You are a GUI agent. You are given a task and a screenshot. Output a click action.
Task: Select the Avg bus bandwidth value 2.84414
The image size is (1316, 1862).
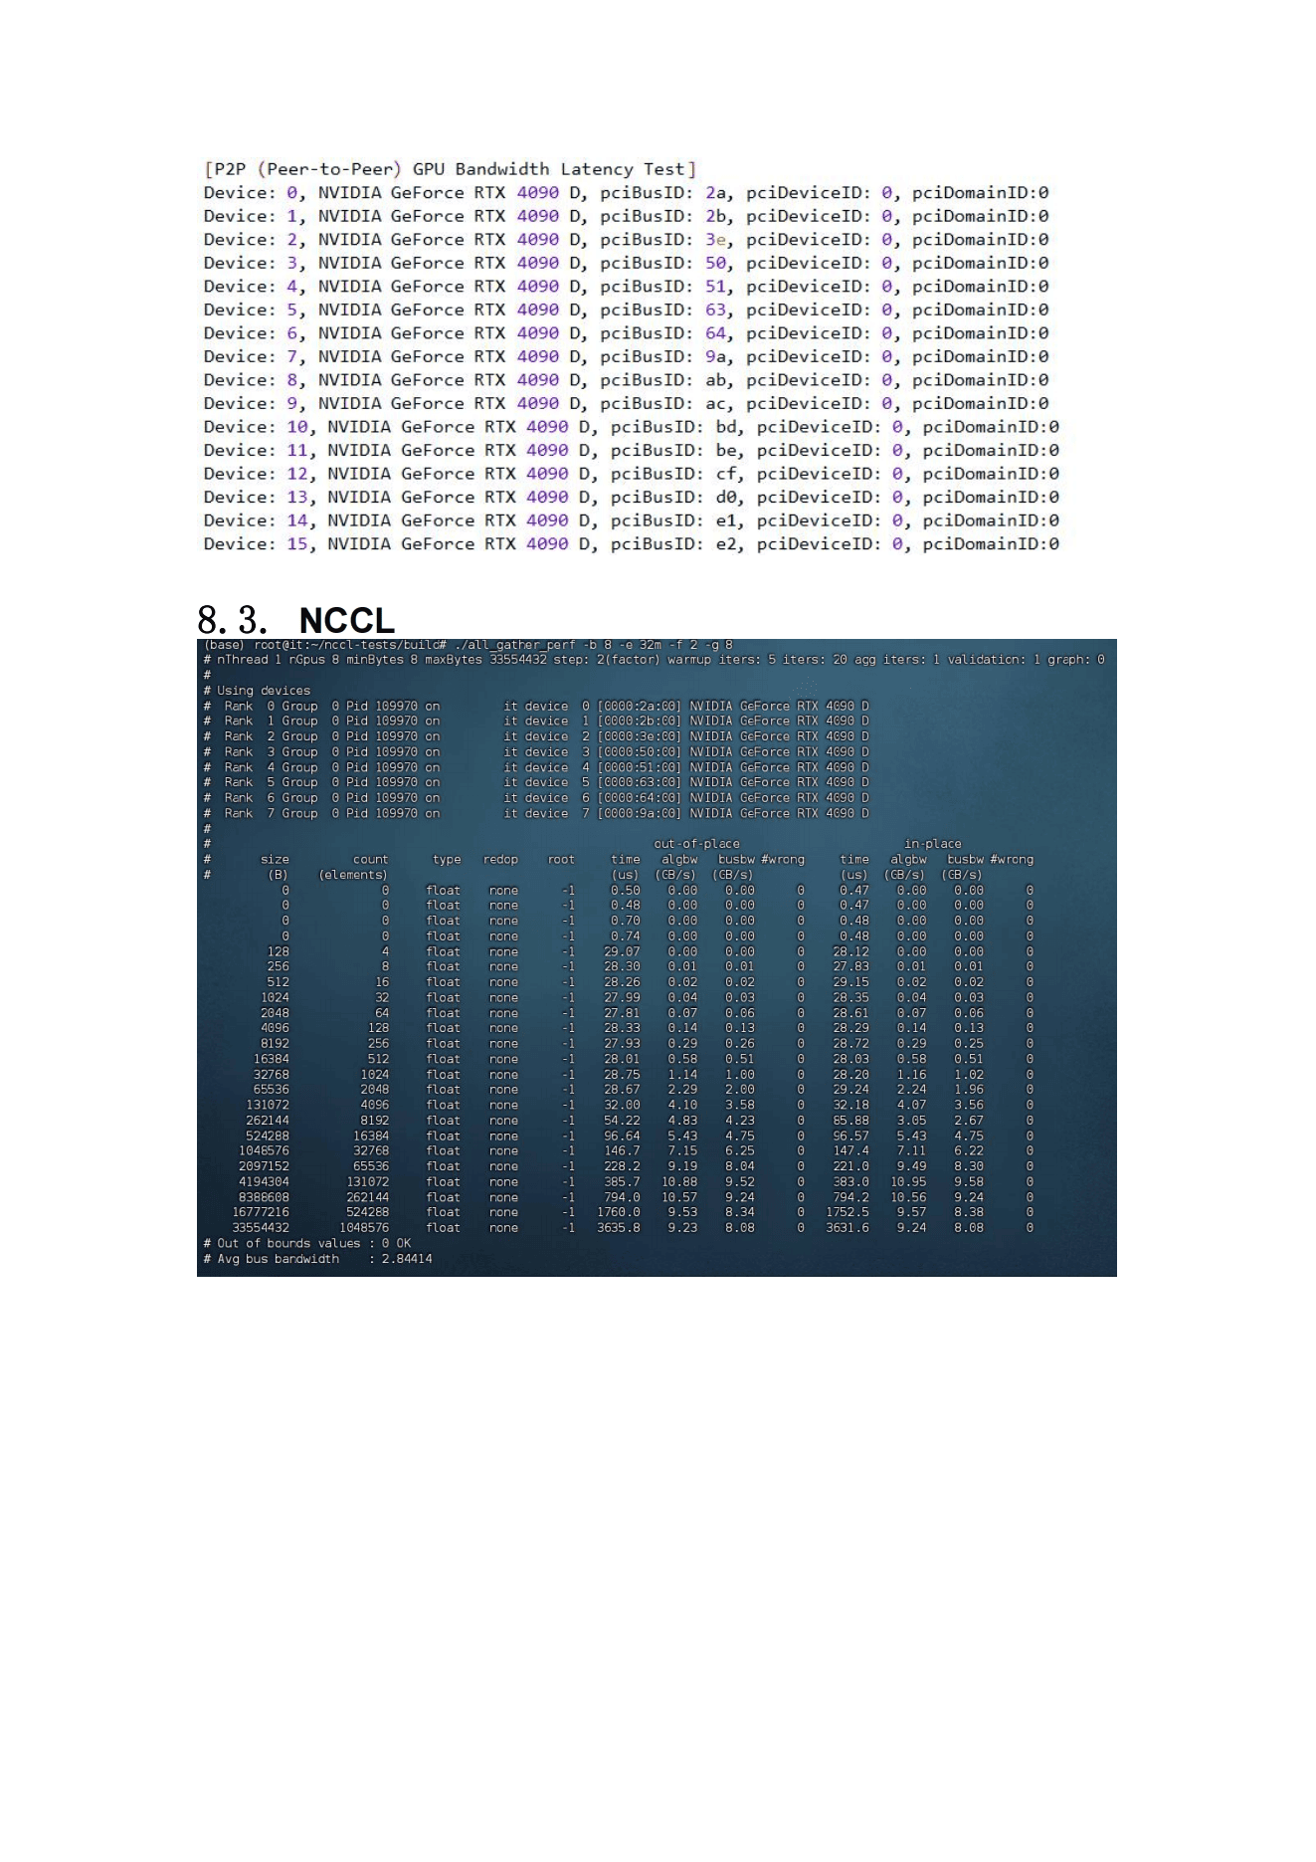[x=407, y=1259]
